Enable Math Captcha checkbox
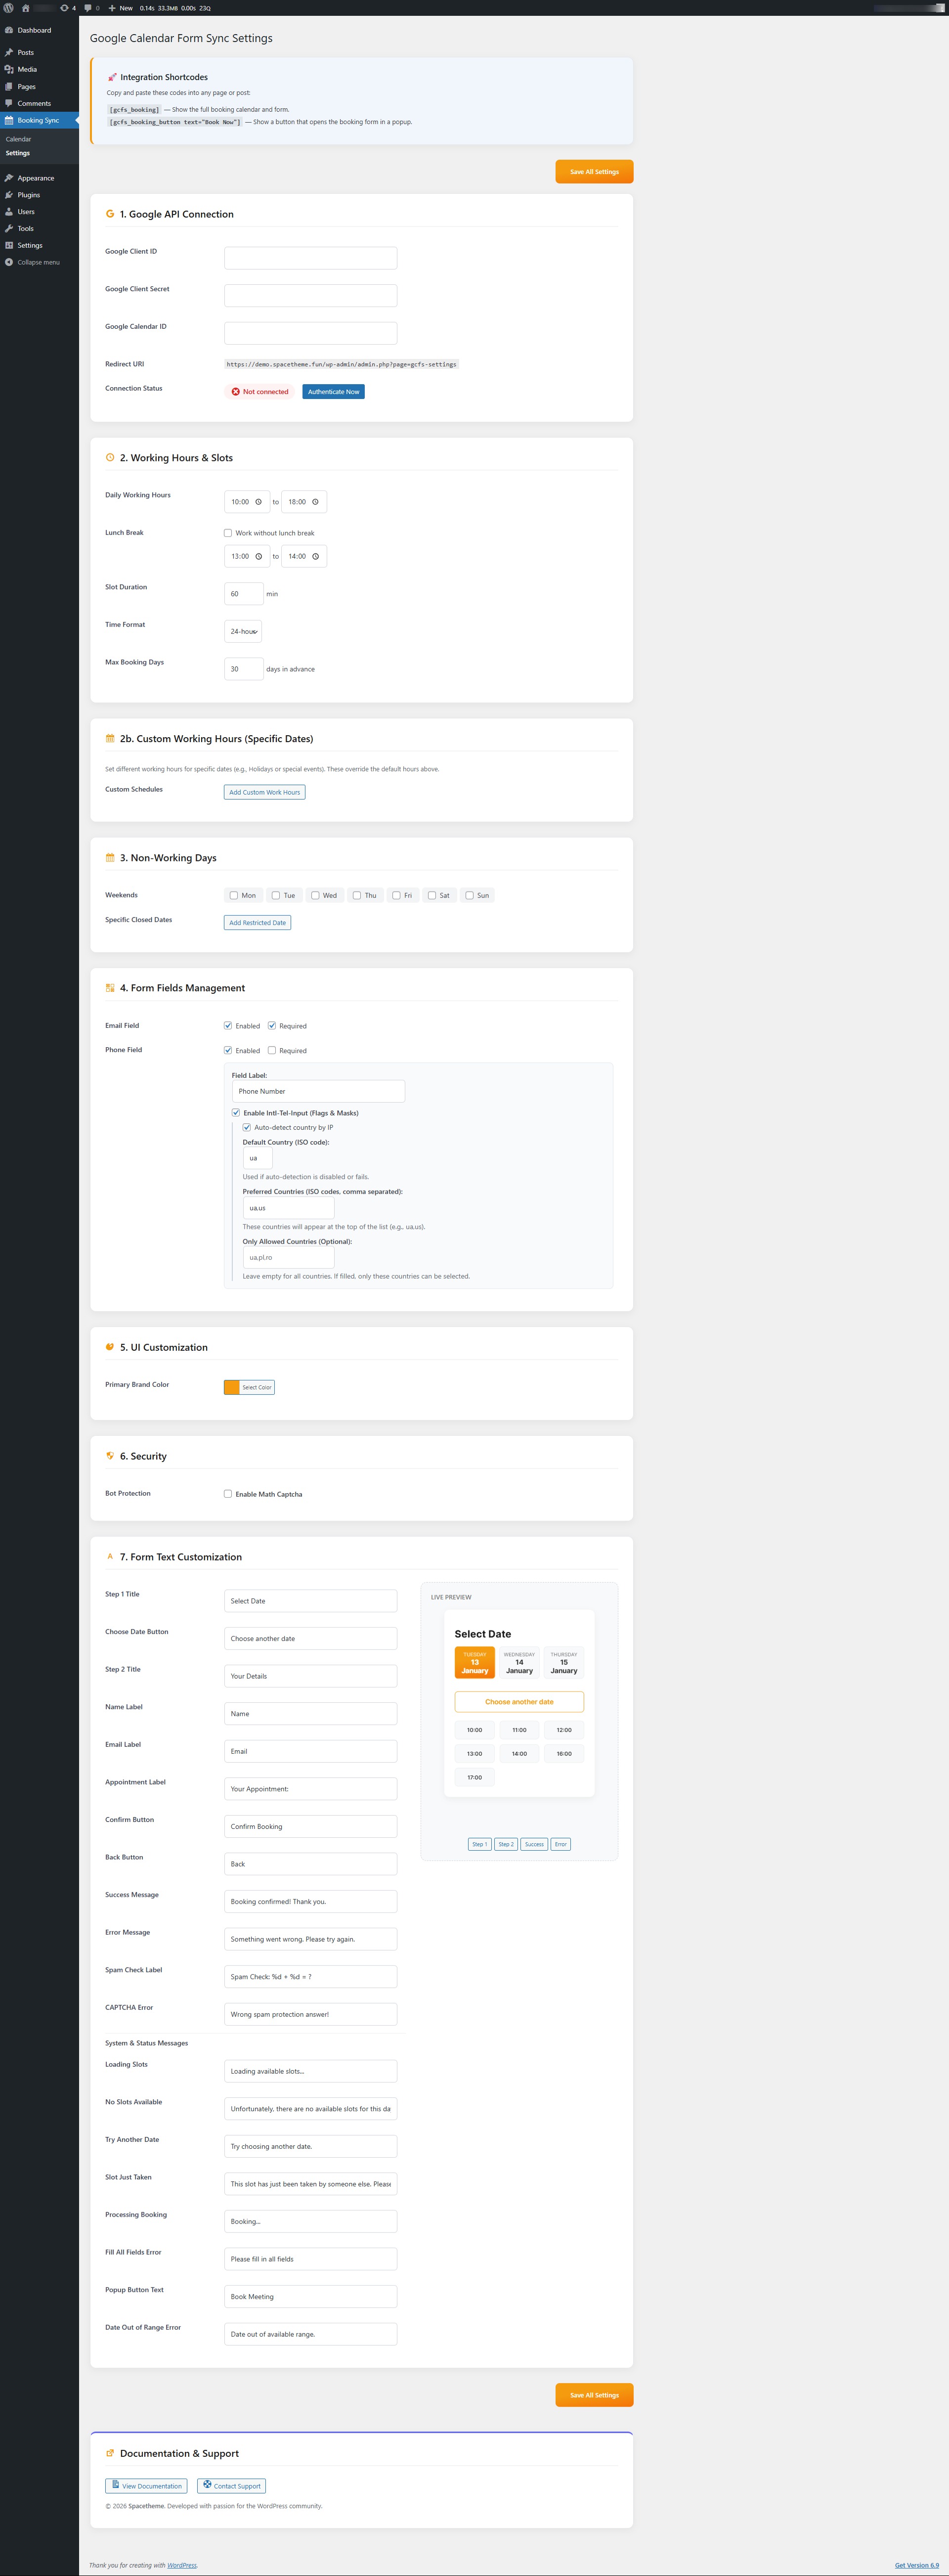 pyautogui.click(x=228, y=1493)
